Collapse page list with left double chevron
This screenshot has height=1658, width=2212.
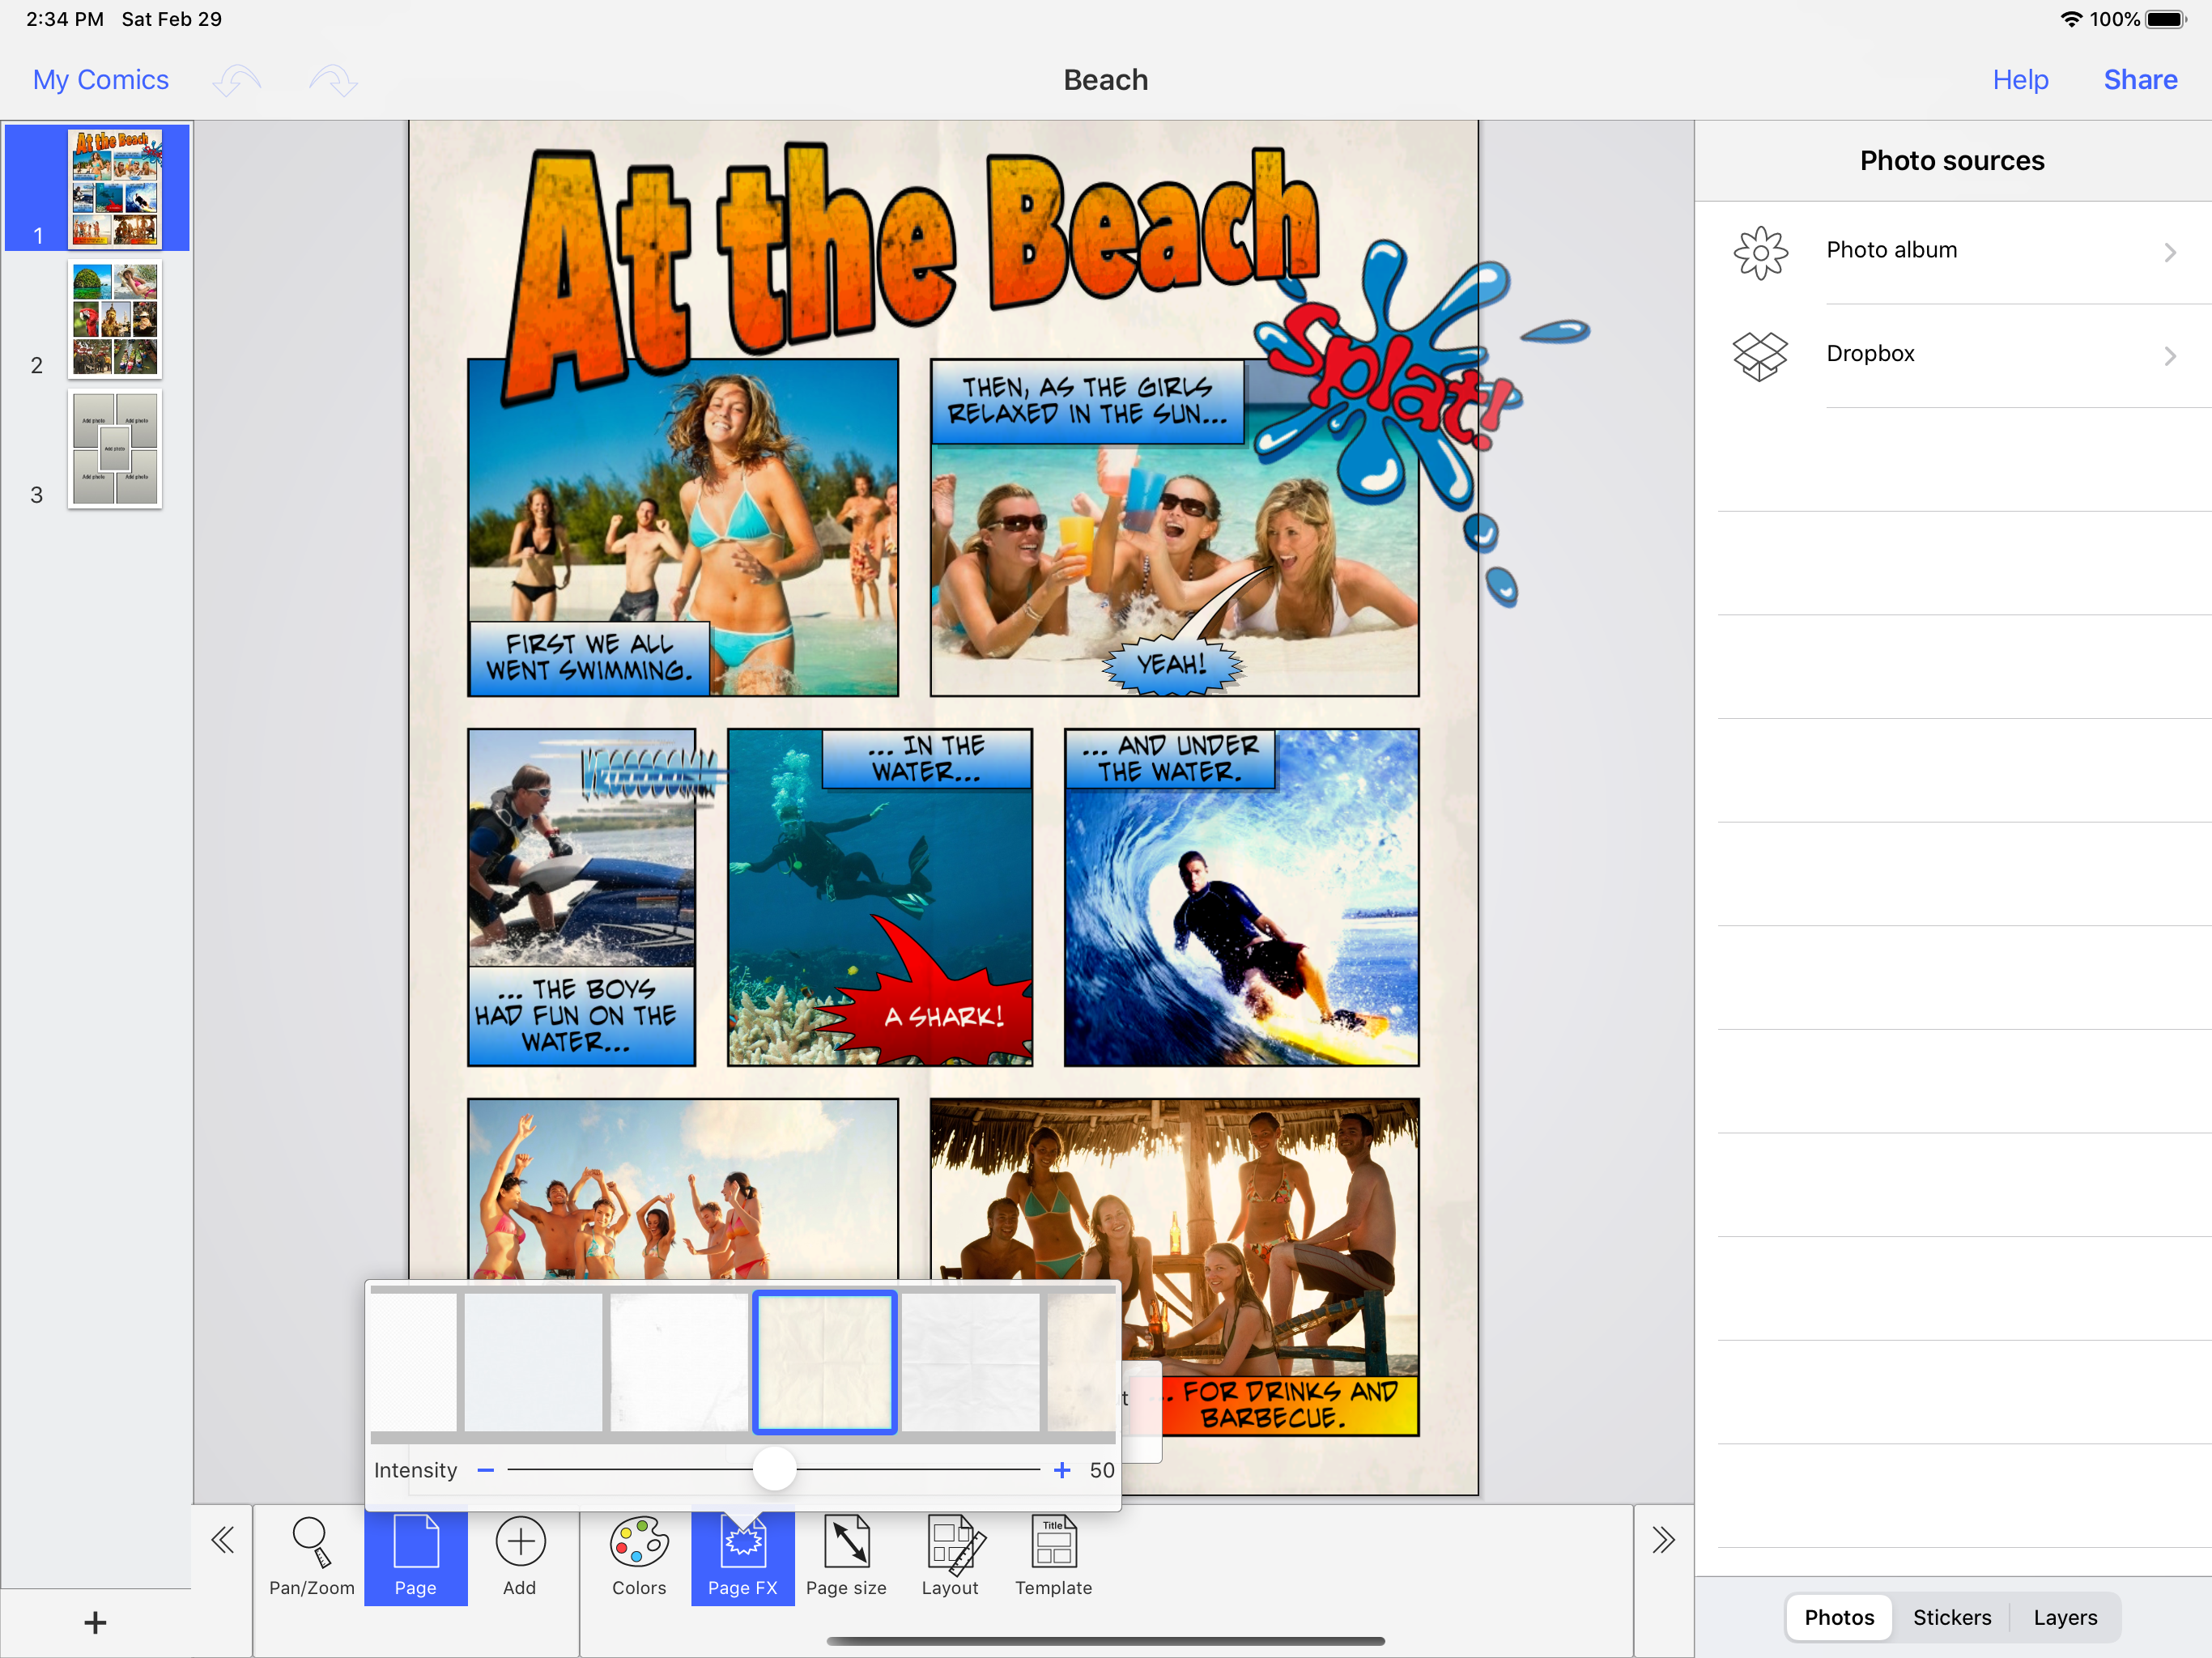[223, 1539]
